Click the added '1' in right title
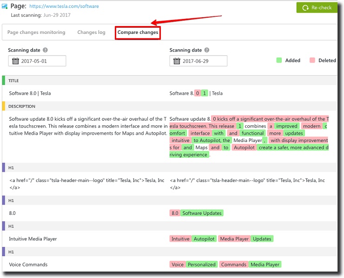Viewport: 344px width, 278px height. click(x=205, y=93)
